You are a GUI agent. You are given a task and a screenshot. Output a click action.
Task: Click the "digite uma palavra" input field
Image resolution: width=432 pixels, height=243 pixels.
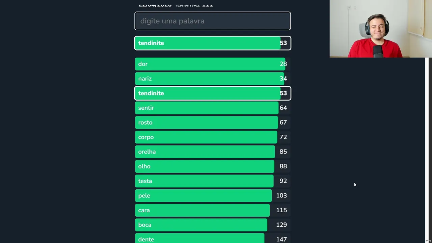pyautogui.click(x=212, y=21)
